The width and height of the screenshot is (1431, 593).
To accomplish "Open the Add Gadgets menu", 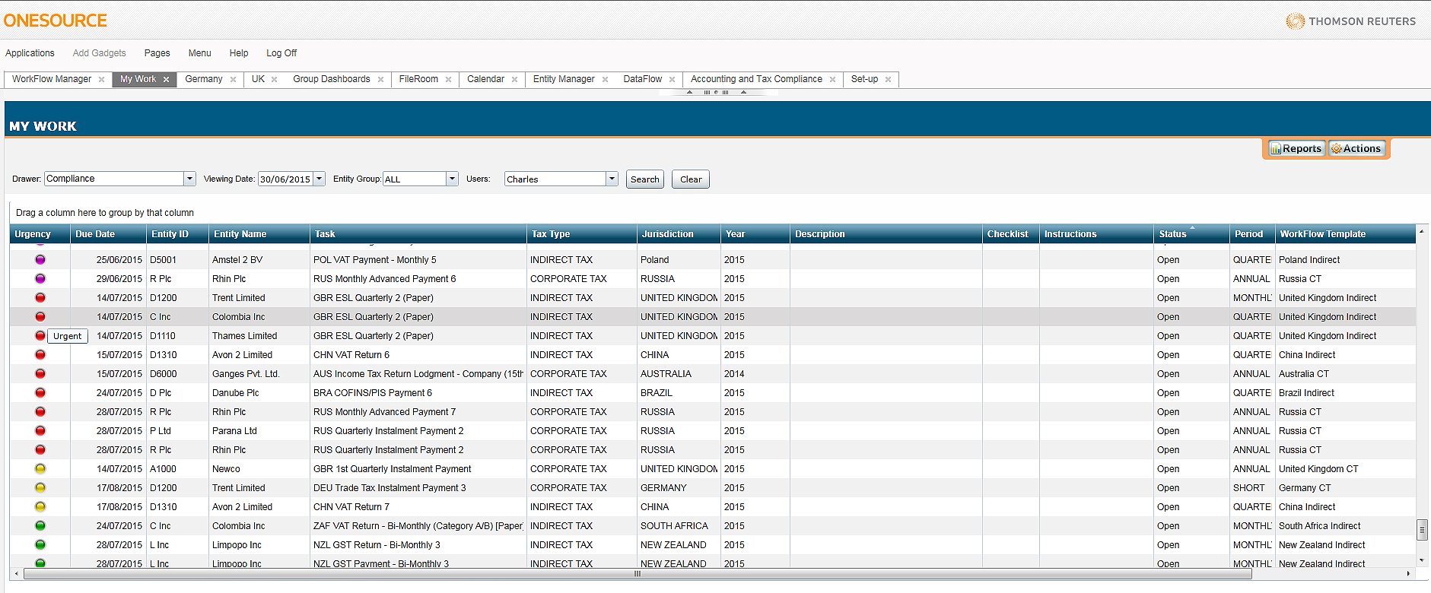I will click(99, 53).
